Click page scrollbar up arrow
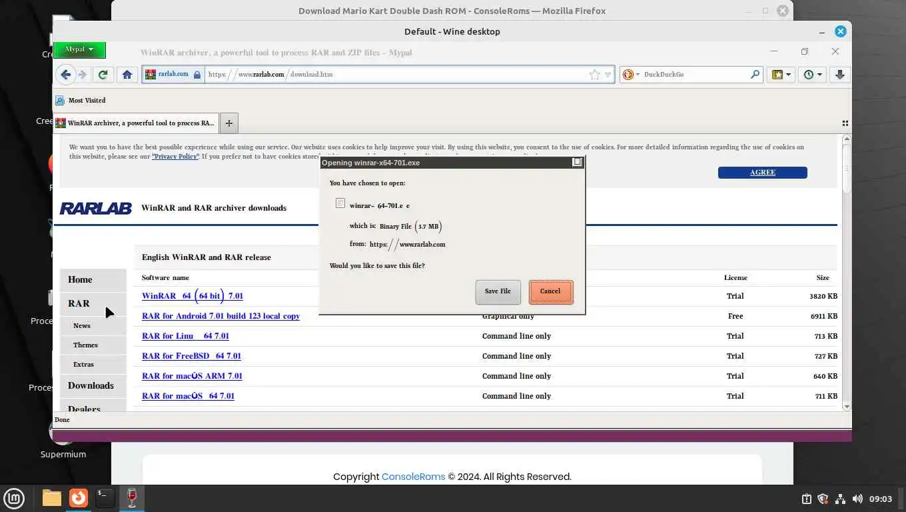This screenshot has height=512, width=906. (x=847, y=140)
